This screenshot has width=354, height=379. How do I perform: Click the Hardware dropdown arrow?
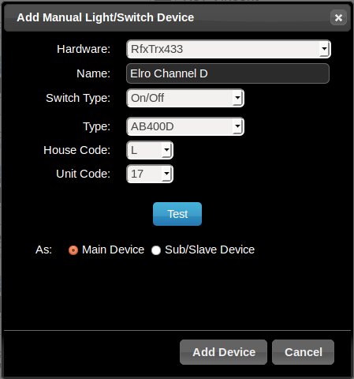coord(324,49)
